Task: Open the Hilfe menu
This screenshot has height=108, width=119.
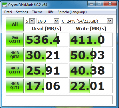Action: (x=50, y=12)
